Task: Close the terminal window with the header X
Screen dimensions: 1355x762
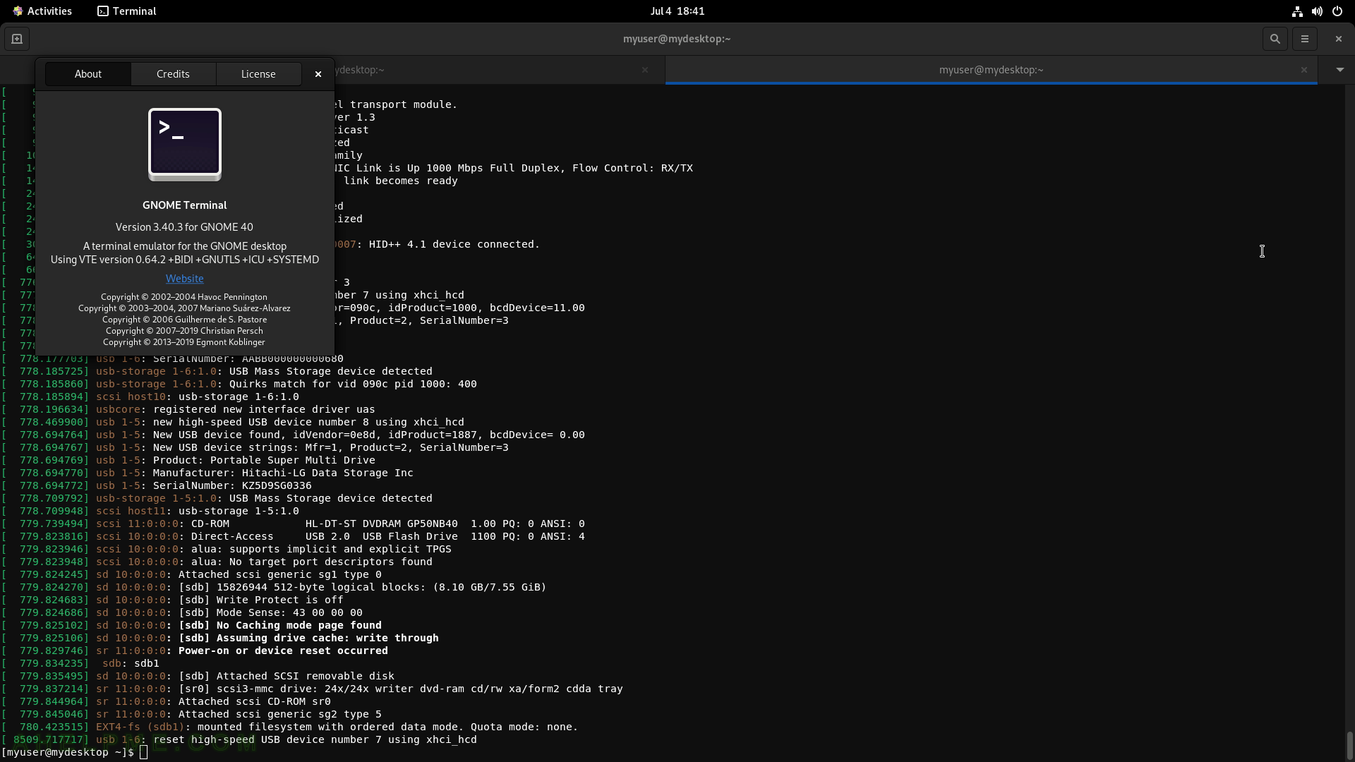Action: click(x=1338, y=39)
